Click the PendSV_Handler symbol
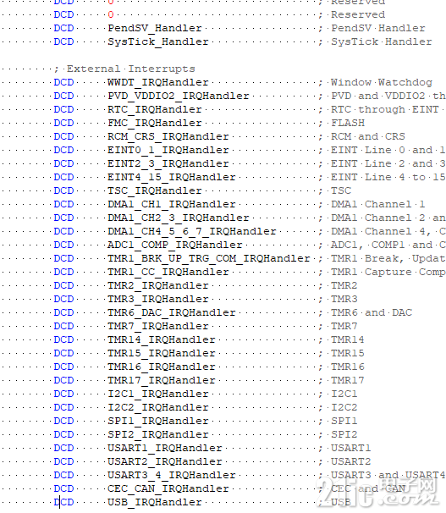Image resolution: width=446 pixels, height=513 pixels. [x=155, y=28]
